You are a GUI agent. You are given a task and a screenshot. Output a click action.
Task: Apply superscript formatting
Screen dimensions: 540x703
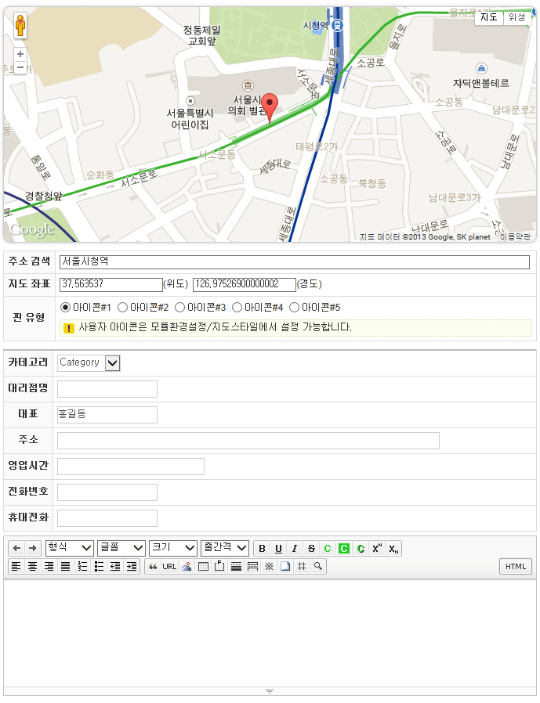pos(377,548)
